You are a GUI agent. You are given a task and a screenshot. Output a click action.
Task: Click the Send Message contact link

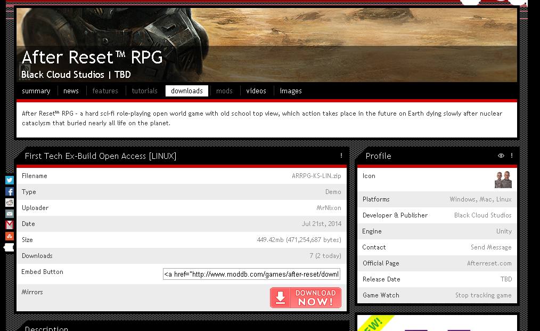[491, 247]
